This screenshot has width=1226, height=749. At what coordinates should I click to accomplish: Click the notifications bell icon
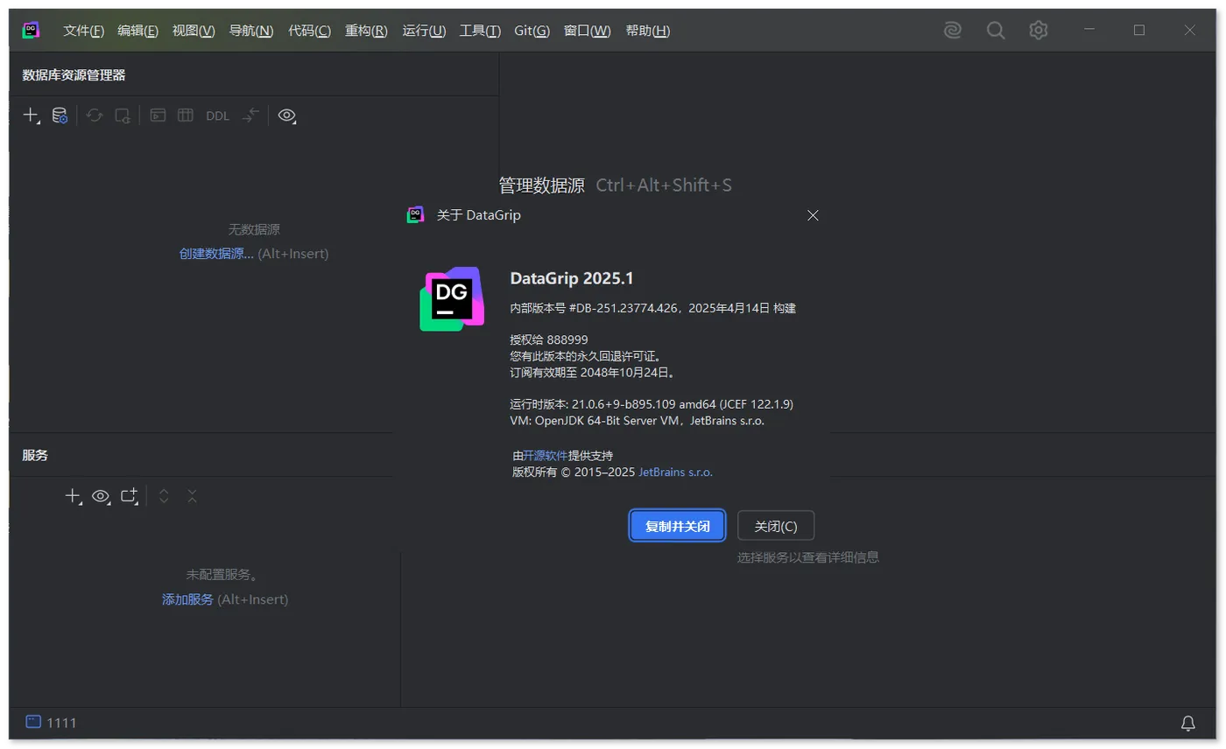point(1188,723)
